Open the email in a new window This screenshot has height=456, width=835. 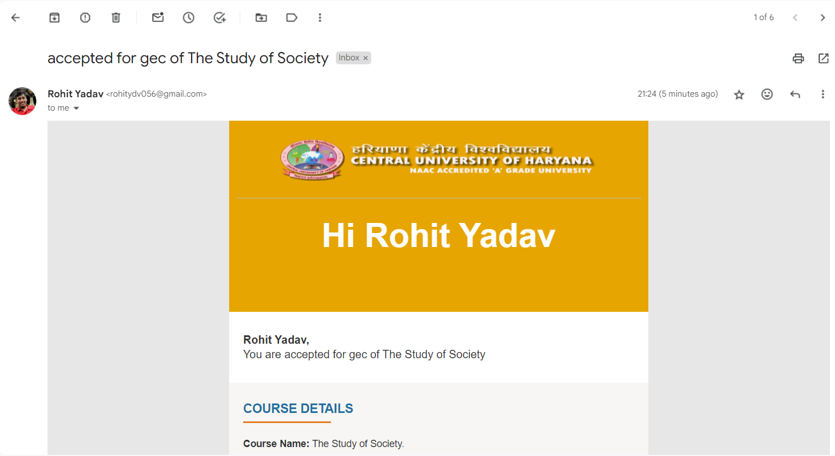point(823,58)
